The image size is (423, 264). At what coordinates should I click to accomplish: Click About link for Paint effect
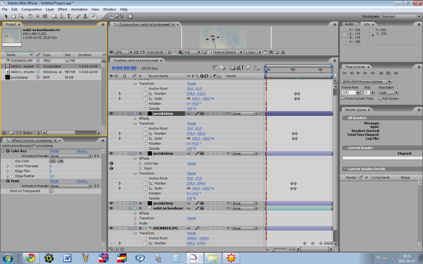pos(82,181)
